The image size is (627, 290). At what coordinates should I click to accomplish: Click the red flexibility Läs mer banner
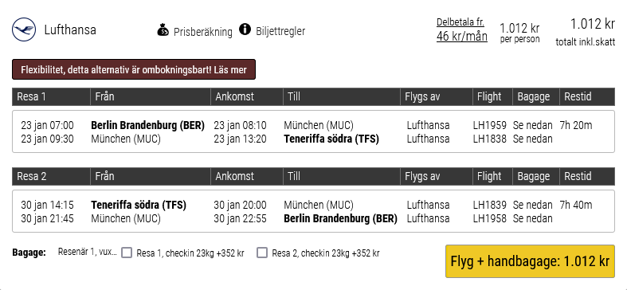click(134, 69)
